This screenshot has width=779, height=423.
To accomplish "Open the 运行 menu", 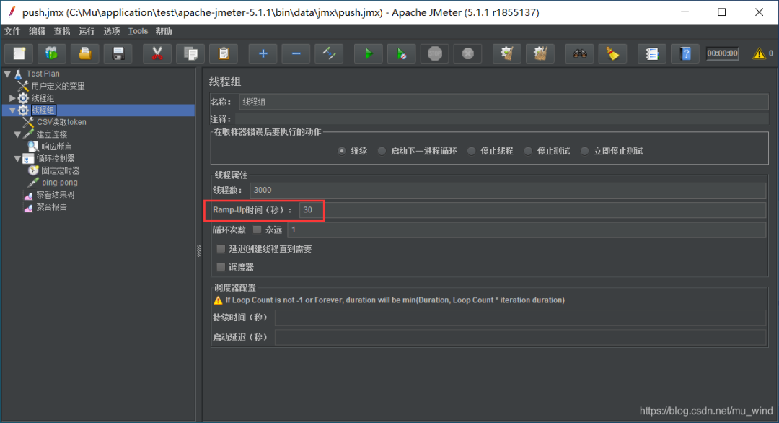I will point(87,31).
